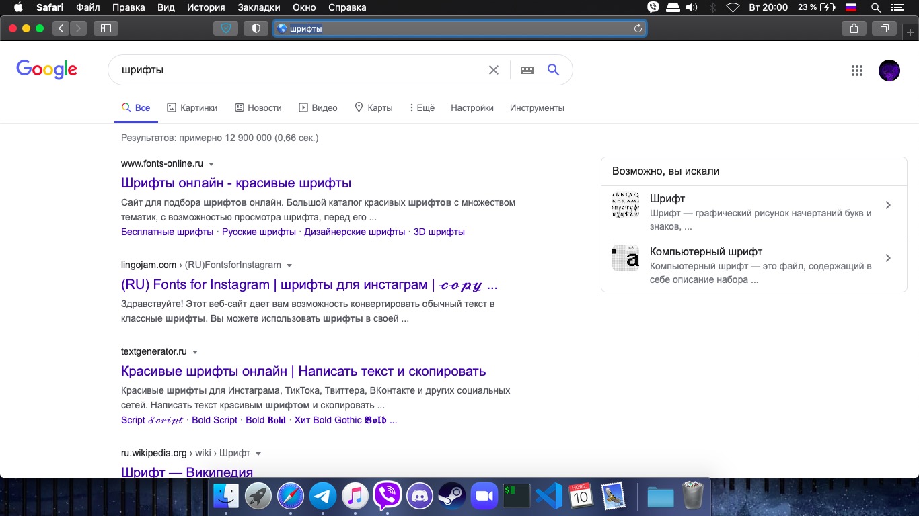The image size is (919, 516).
Task: Open the Шрифт suggestion chevron
Action: [888, 205]
